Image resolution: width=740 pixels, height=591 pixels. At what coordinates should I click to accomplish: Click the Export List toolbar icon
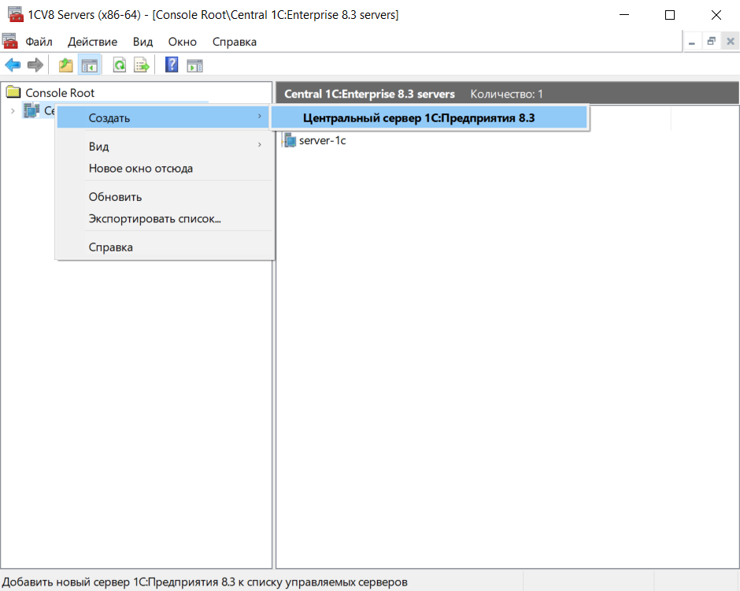[x=142, y=65]
